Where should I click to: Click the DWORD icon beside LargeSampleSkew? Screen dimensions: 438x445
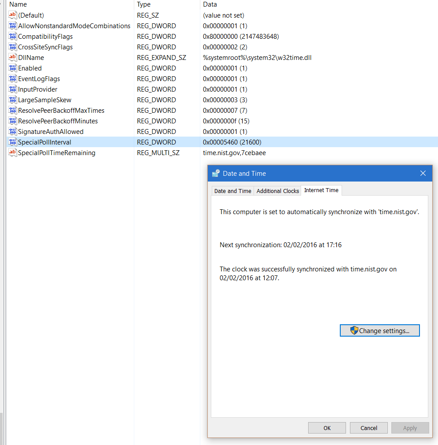tap(12, 100)
